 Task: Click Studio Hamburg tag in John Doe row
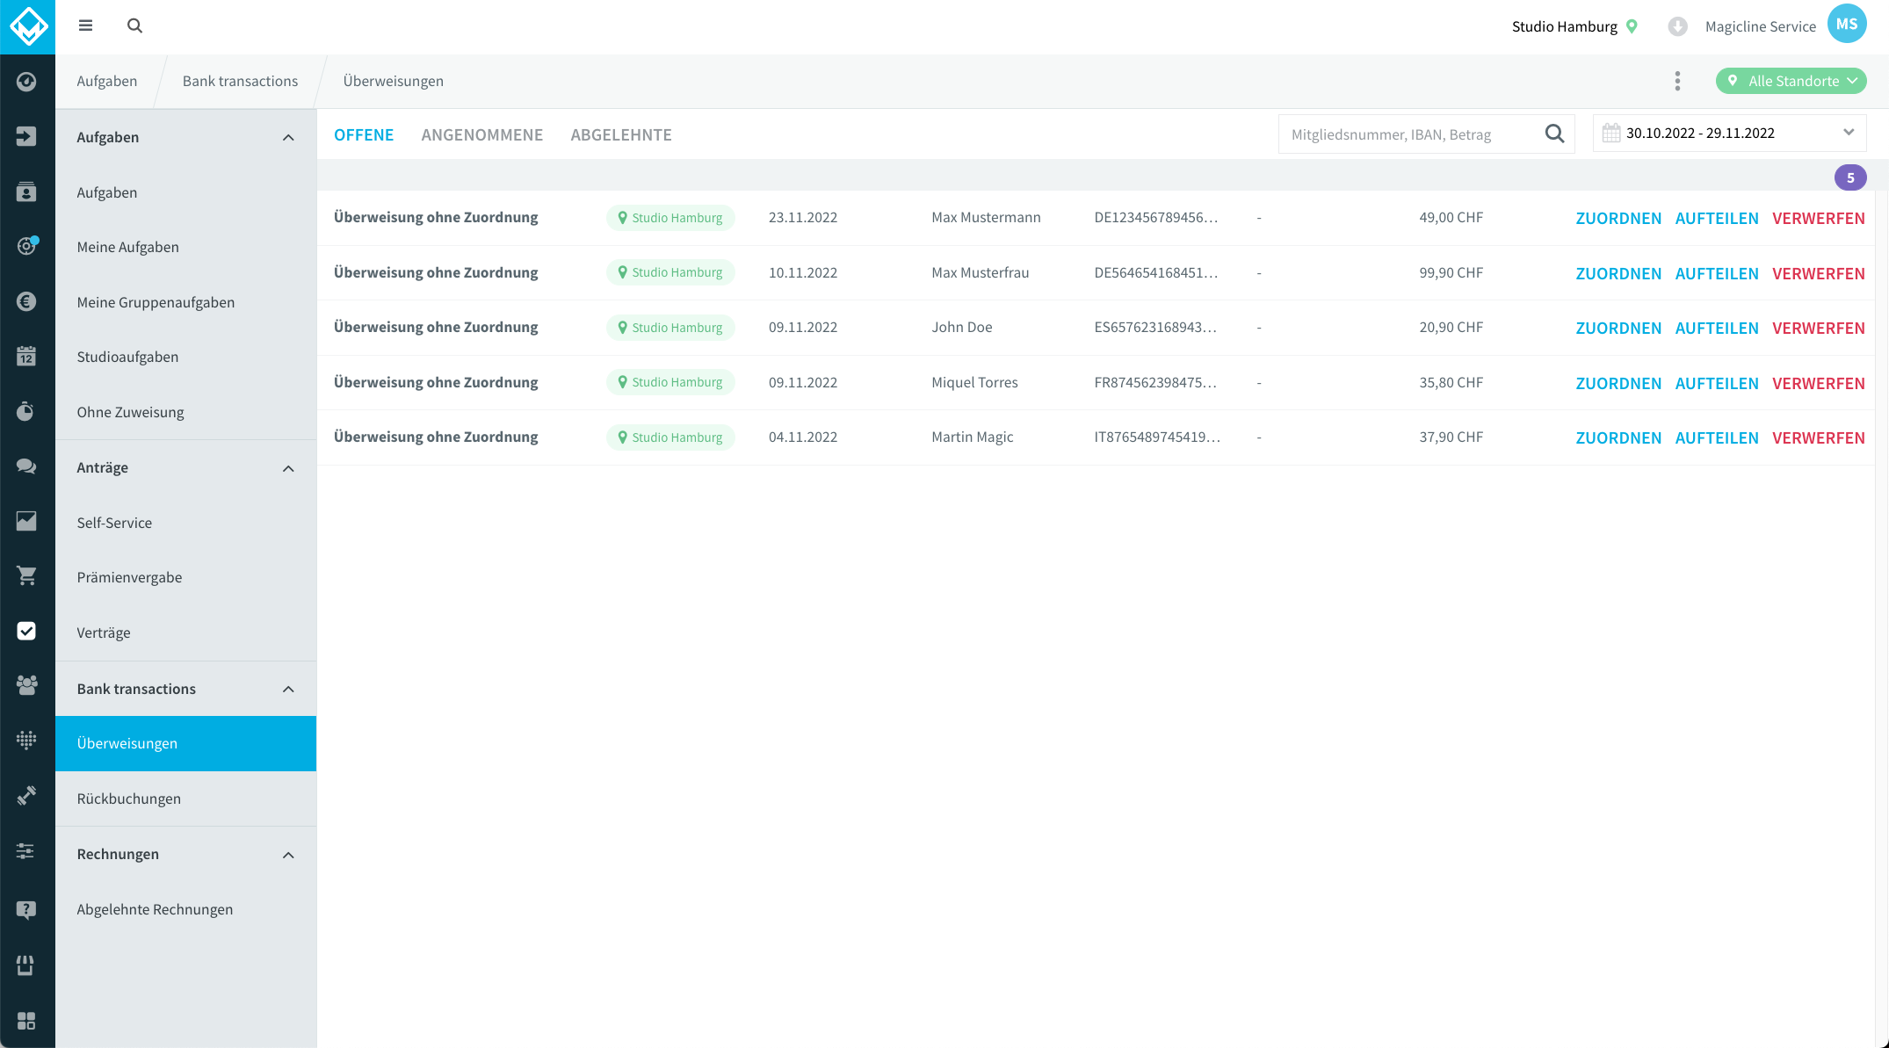670,328
